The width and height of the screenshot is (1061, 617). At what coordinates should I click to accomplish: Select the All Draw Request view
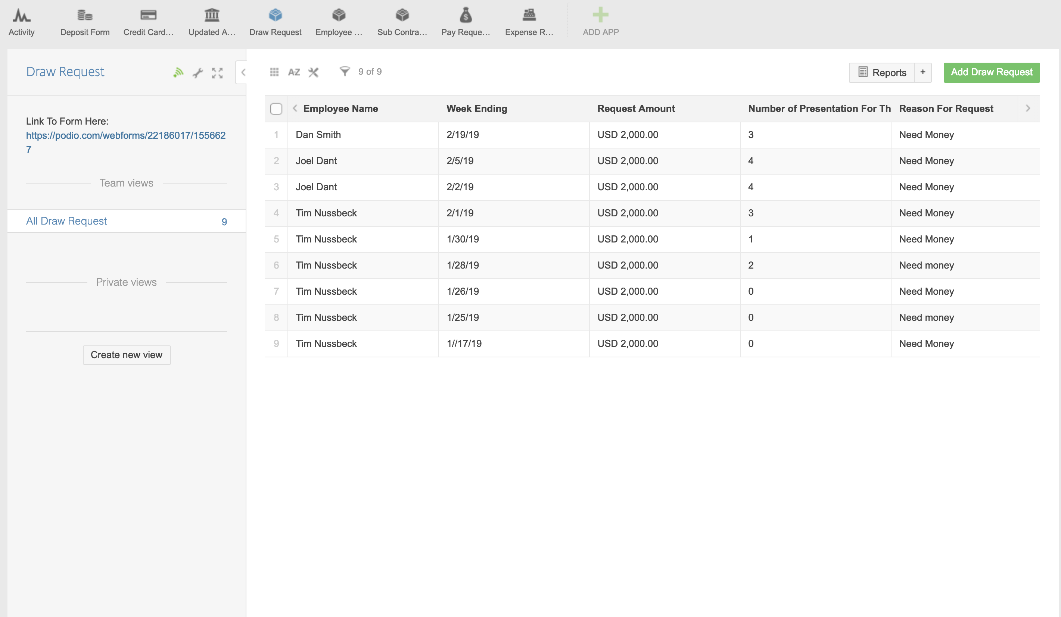click(x=66, y=221)
